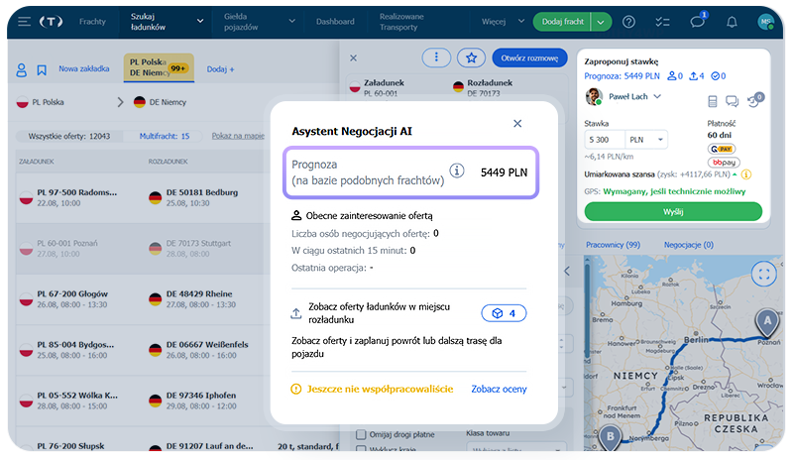Mark the offer with the star button
This screenshot has width=793, height=460.
(471, 57)
